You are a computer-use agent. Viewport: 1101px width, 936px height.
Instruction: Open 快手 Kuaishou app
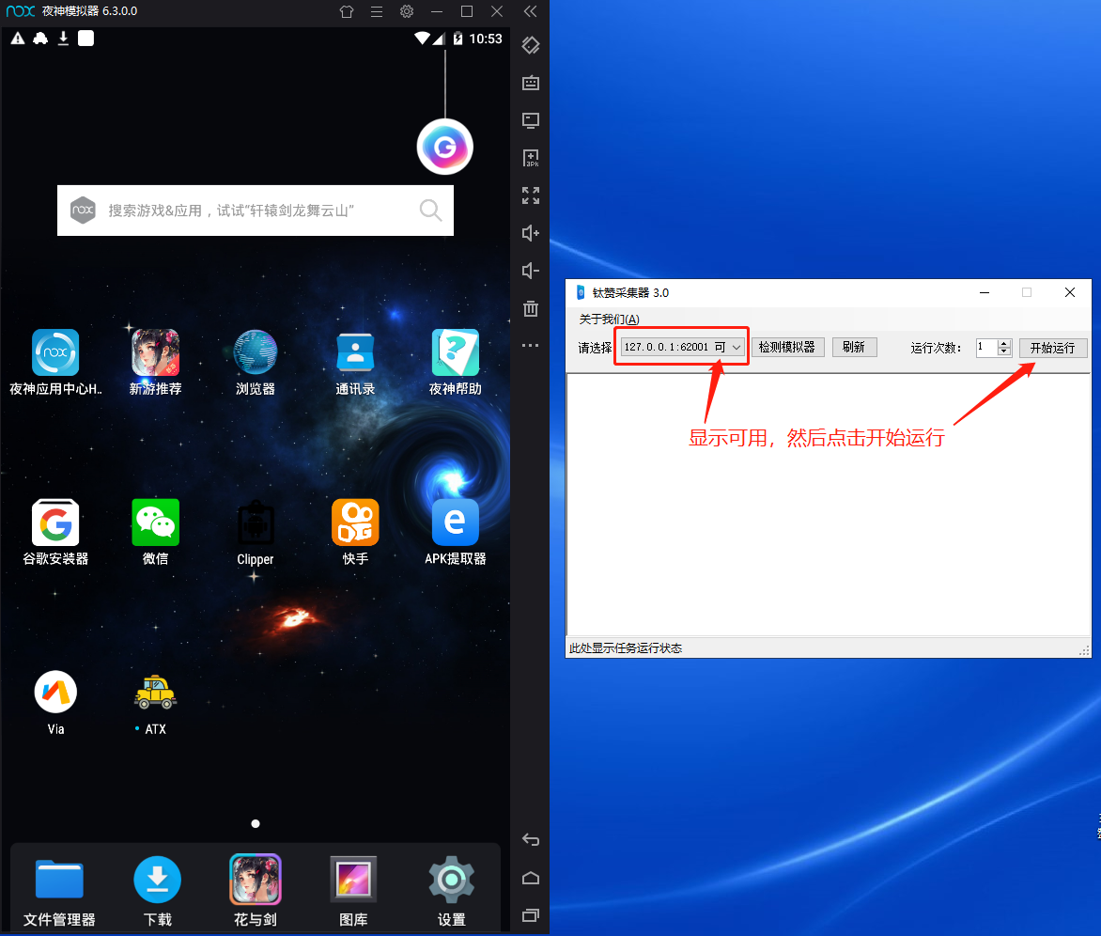click(x=355, y=523)
